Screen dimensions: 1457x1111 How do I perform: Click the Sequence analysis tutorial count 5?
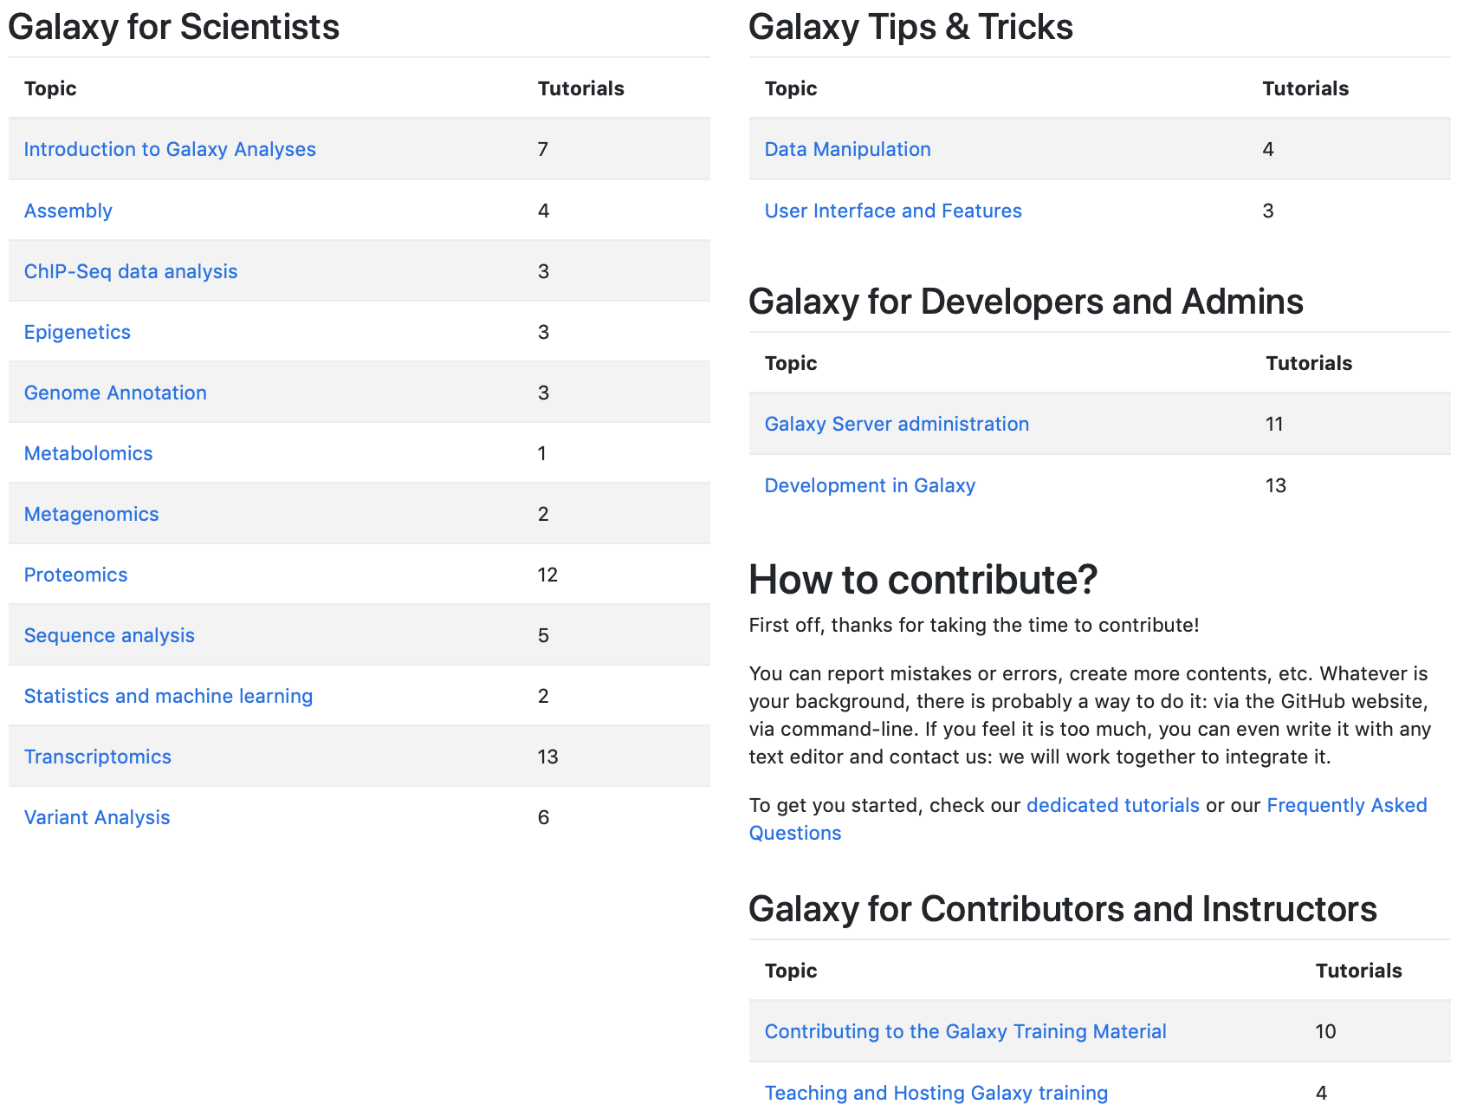pos(543,635)
